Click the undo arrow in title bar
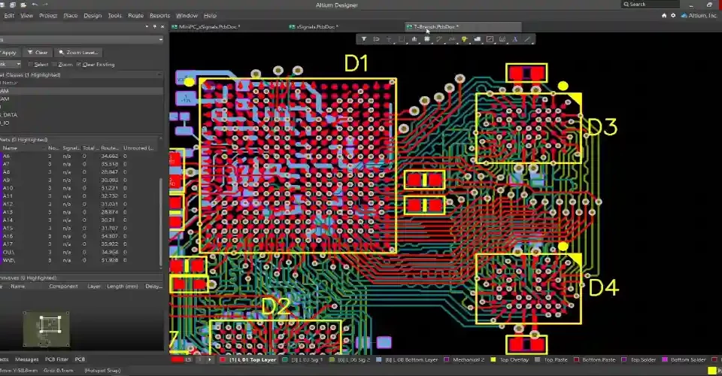This screenshot has height=376, width=722. tap(35, 5)
